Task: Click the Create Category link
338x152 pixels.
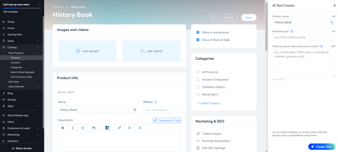Action: click(209, 103)
